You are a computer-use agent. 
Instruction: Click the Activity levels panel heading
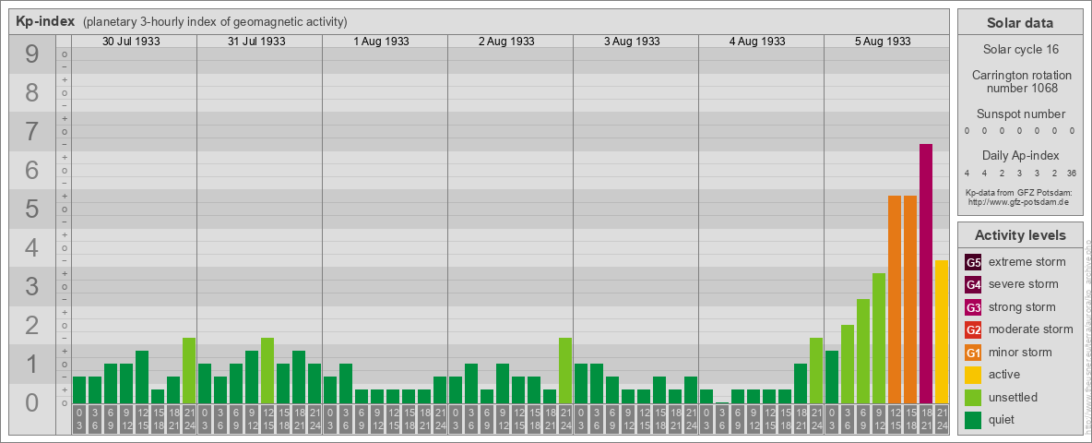(1019, 235)
